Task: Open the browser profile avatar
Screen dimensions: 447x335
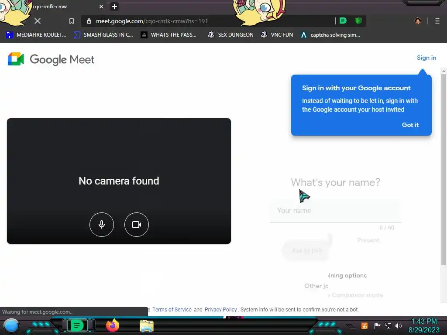Action: point(418,21)
